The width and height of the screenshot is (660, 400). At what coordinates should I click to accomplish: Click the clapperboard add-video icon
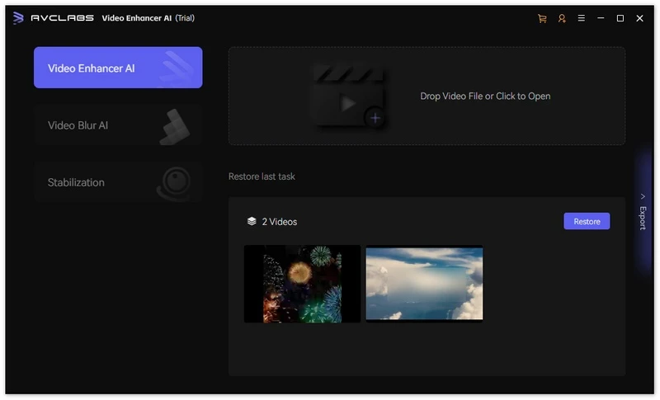tap(350, 96)
